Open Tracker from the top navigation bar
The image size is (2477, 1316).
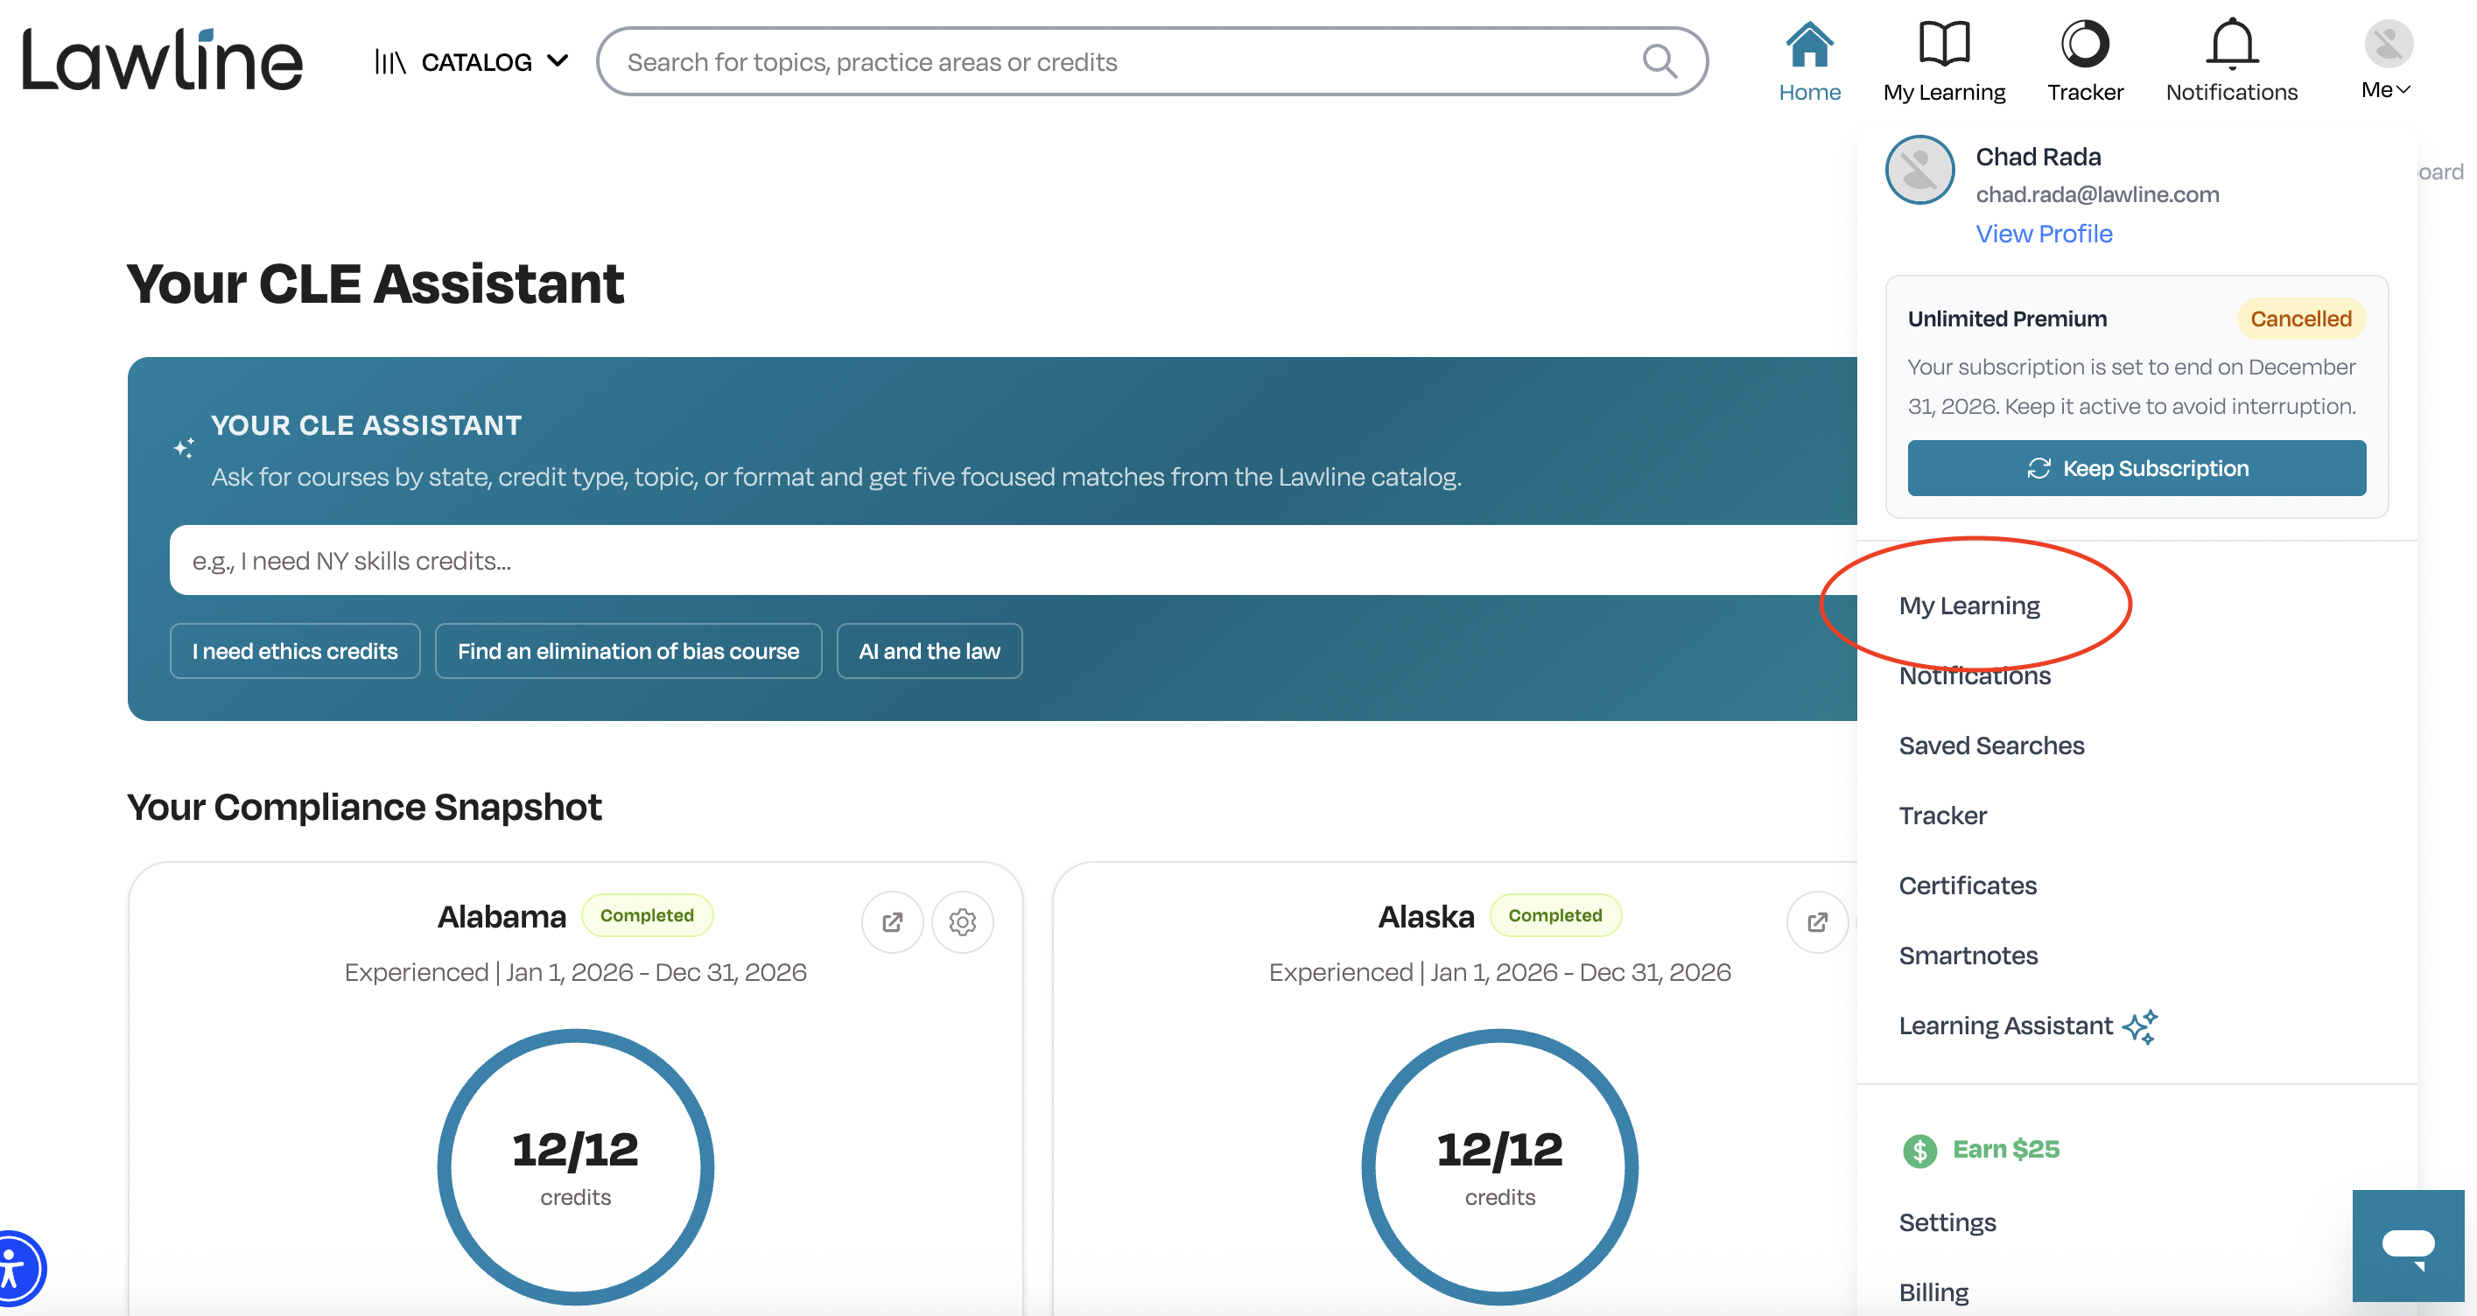click(2085, 61)
